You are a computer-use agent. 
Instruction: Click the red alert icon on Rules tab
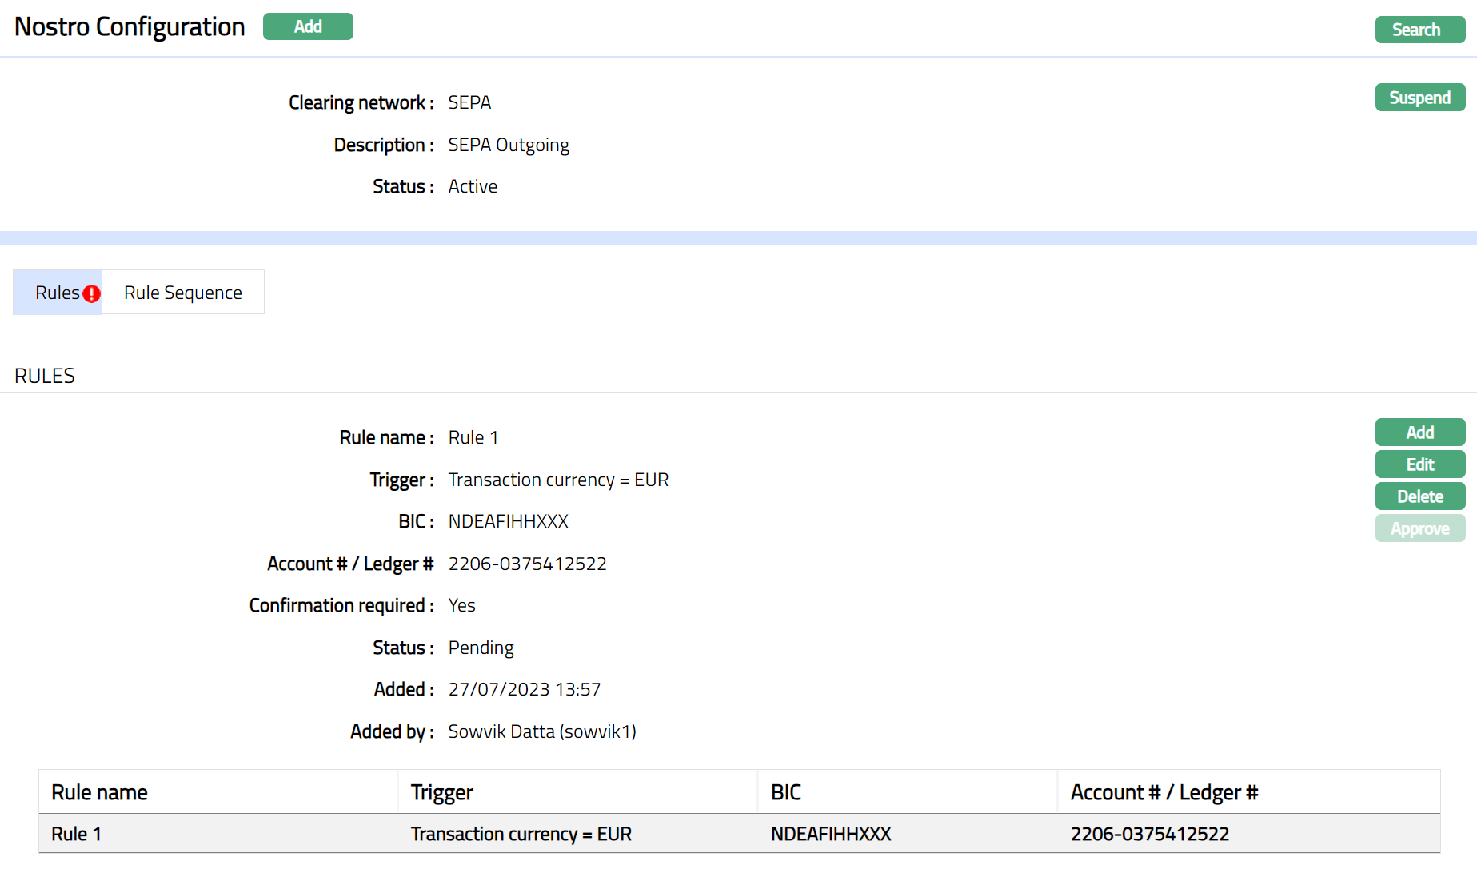(x=92, y=293)
